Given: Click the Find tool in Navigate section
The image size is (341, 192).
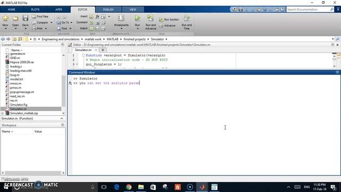Looking at the screenshot, I should [62, 28].
